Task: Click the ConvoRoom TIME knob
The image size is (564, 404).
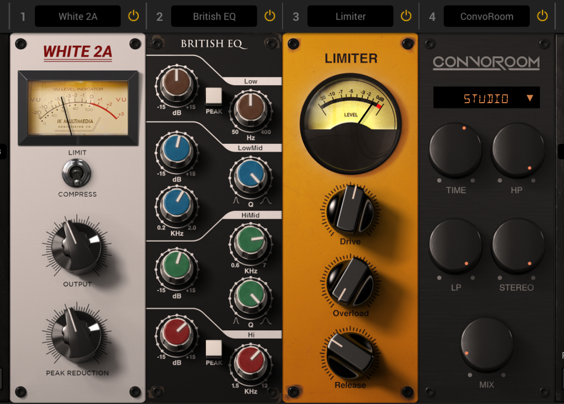Action: 455,150
